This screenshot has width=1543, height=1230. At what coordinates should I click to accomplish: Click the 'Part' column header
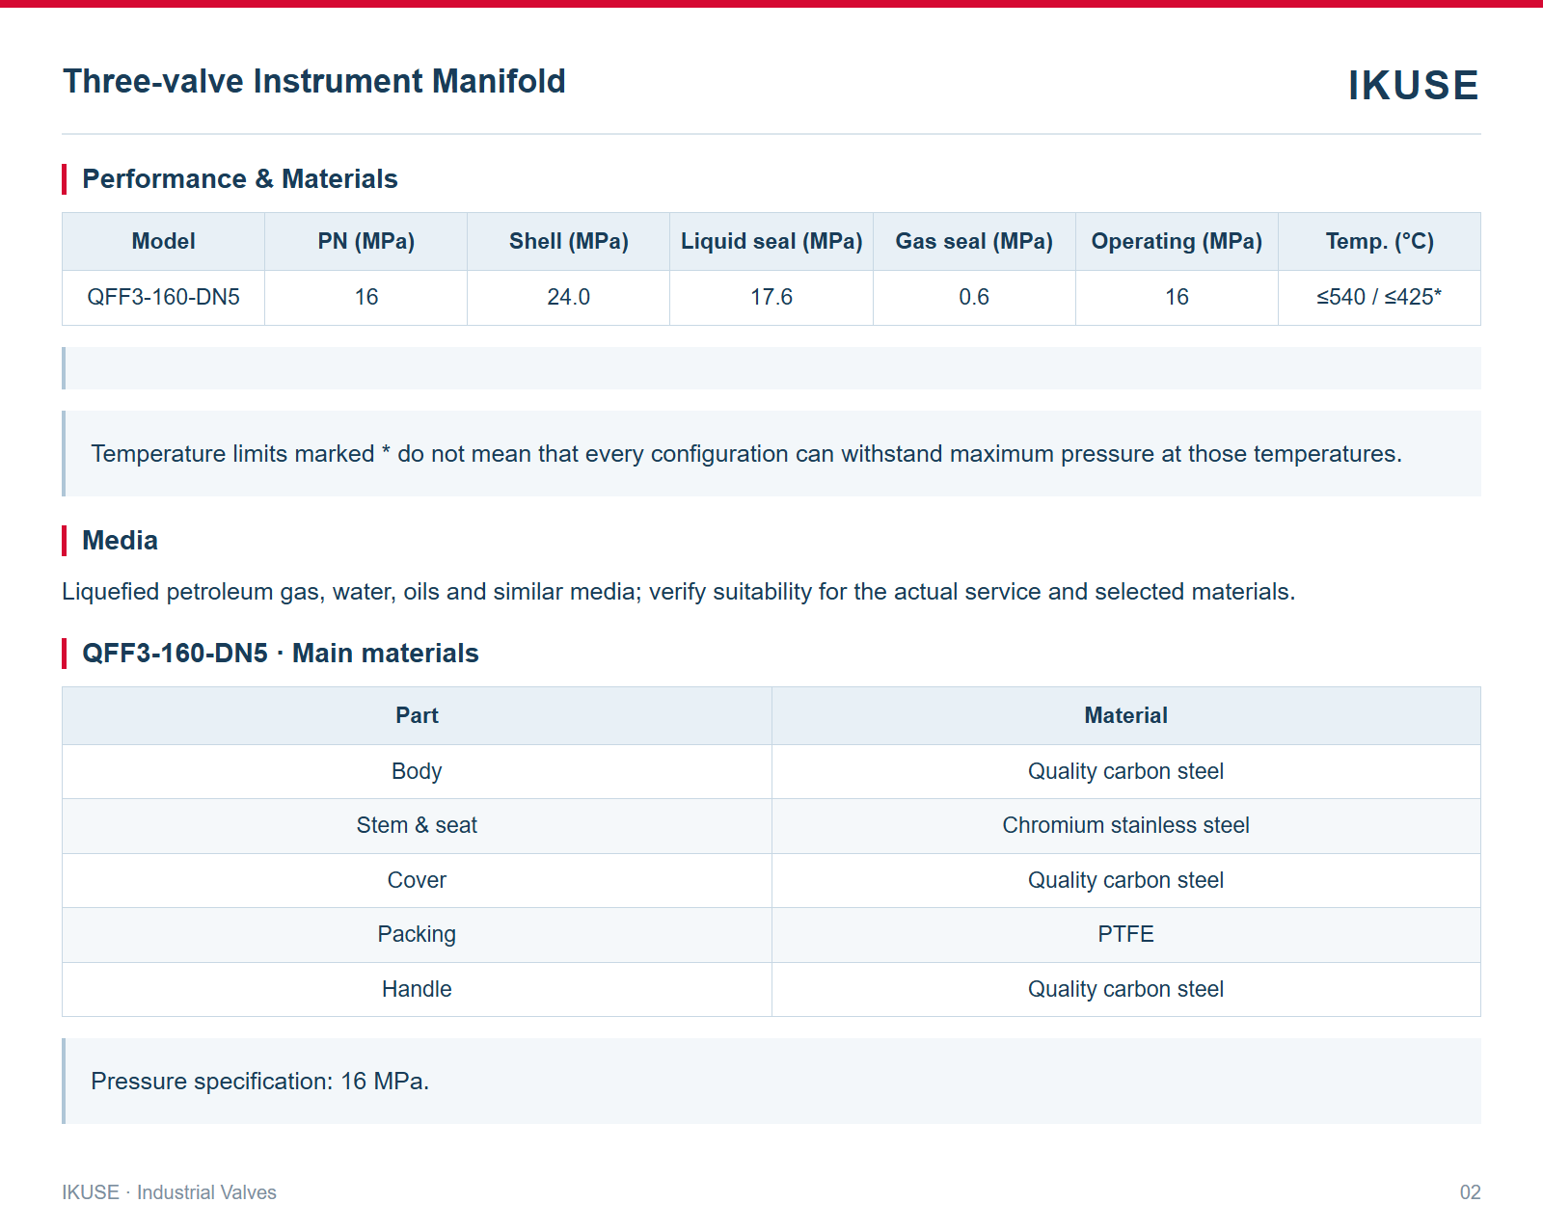click(x=417, y=715)
